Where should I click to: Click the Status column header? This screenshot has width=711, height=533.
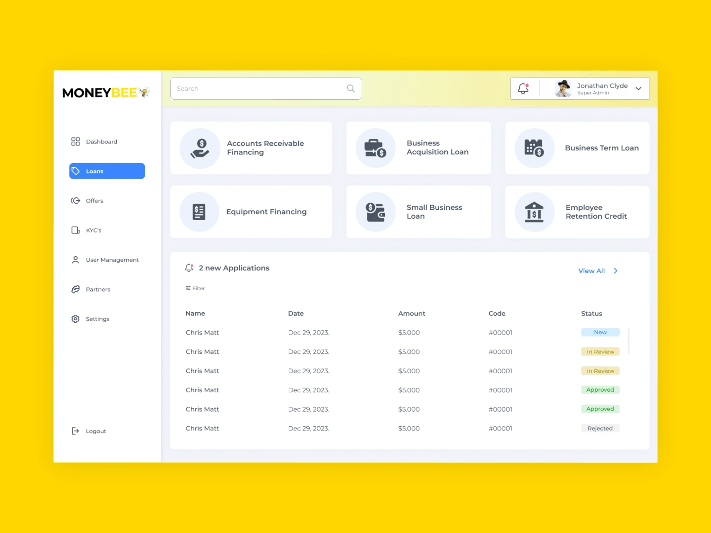point(592,313)
